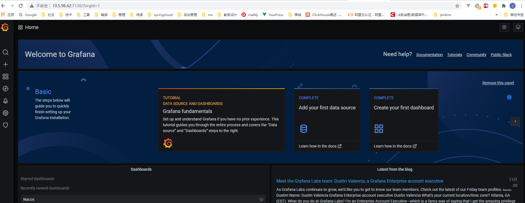Open the Documentation link
The height and width of the screenshot is (203, 525).
coord(429,55)
